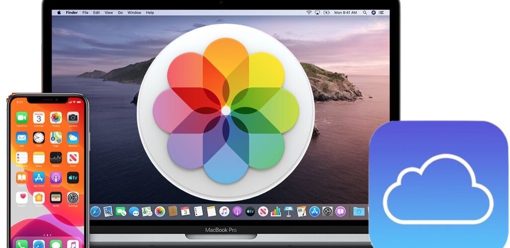Tap Books on the iPhone home screen
The height and width of the screenshot is (248, 510).
(x=22, y=178)
